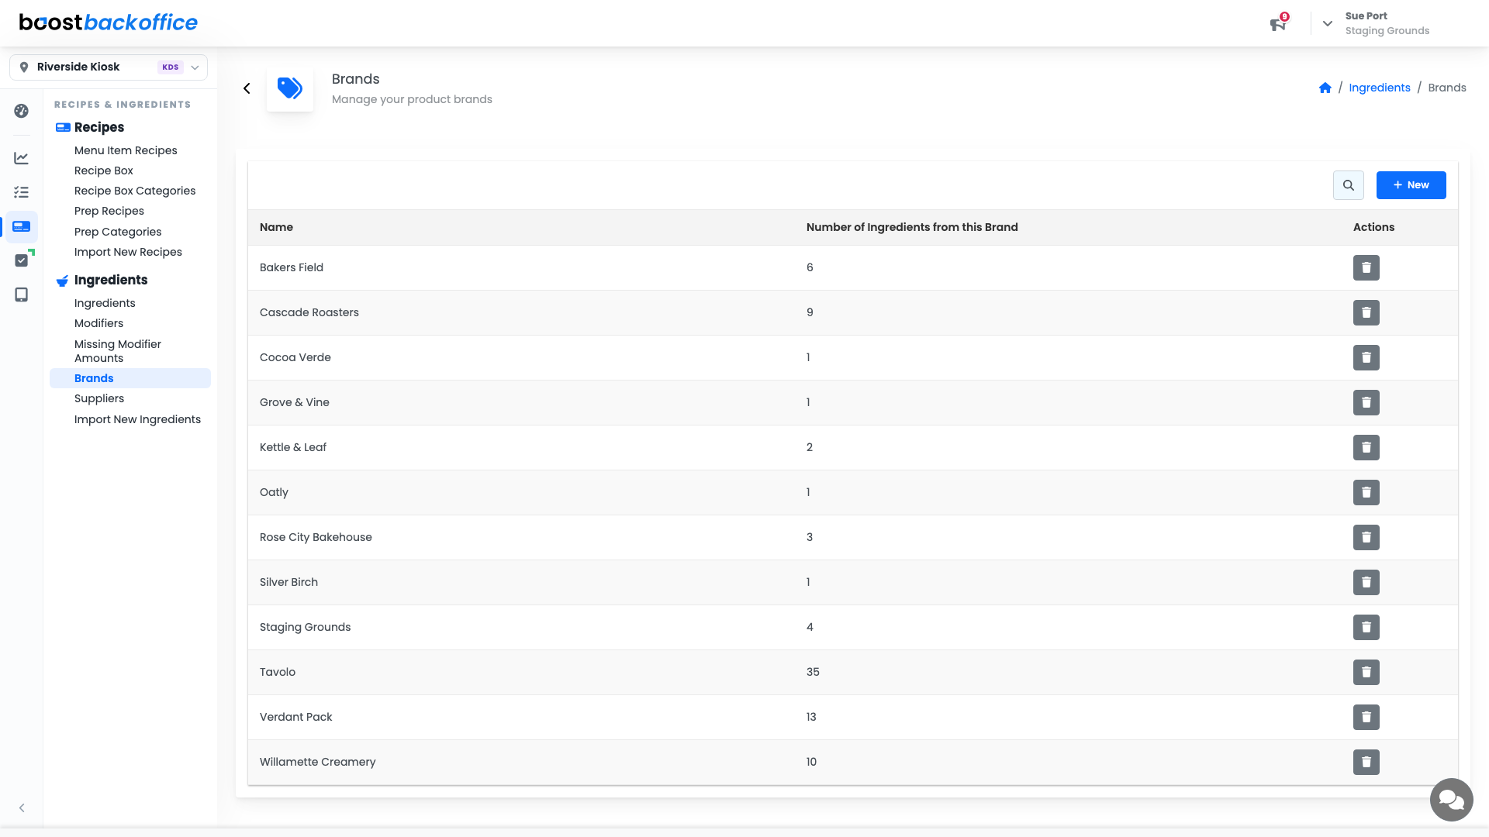Screen dimensions: 1489x837
Task: Open the live chat bubble
Action: (x=1452, y=800)
